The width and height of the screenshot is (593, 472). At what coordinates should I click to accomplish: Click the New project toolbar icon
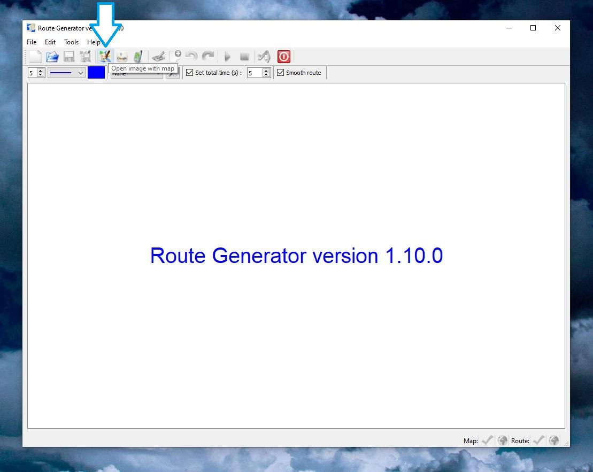pyautogui.click(x=35, y=57)
